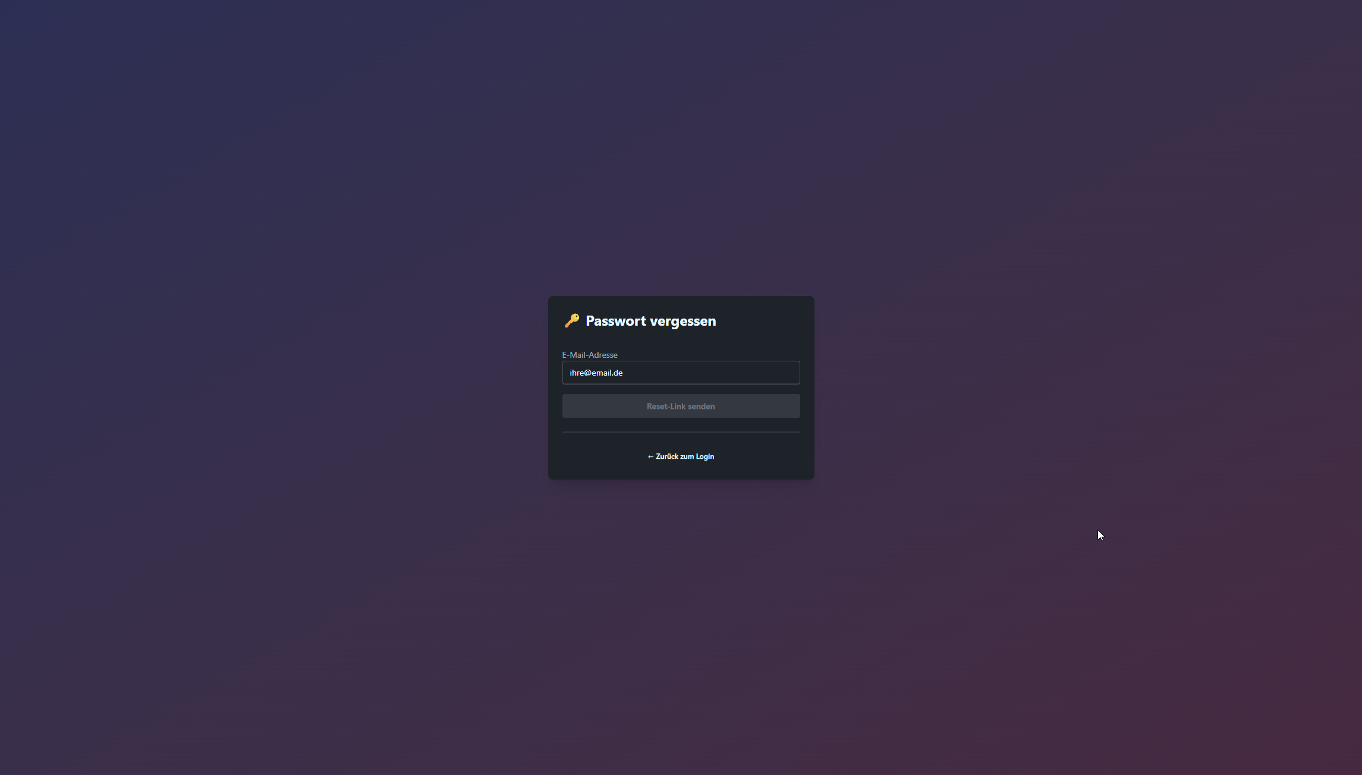Click the word 'vergessen' in the title
1362x775 pixels.
pos(682,321)
